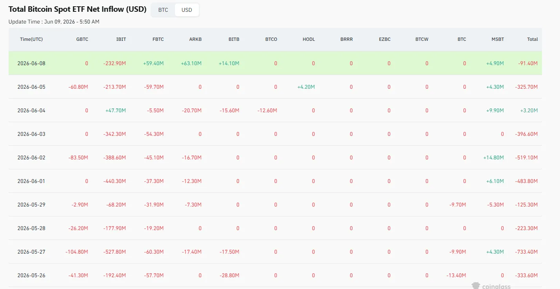Click the +63.10M ARKB inflow value
560x289 pixels.
(x=191, y=63)
